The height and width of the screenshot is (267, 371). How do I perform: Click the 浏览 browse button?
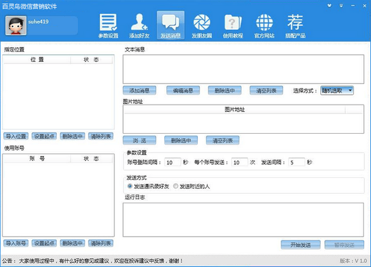[140, 140]
